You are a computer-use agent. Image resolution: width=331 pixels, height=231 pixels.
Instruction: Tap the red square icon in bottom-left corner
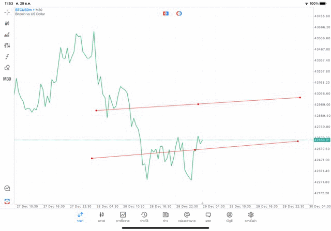coord(7,201)
